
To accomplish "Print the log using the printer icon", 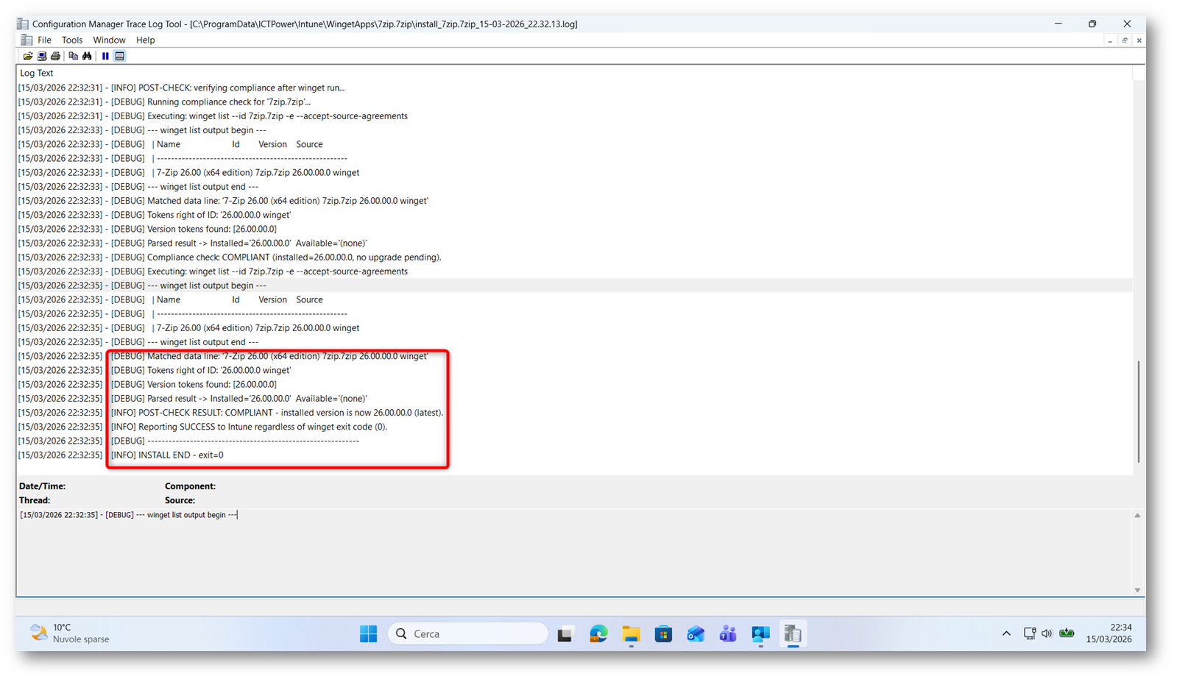I will point(55,56).
